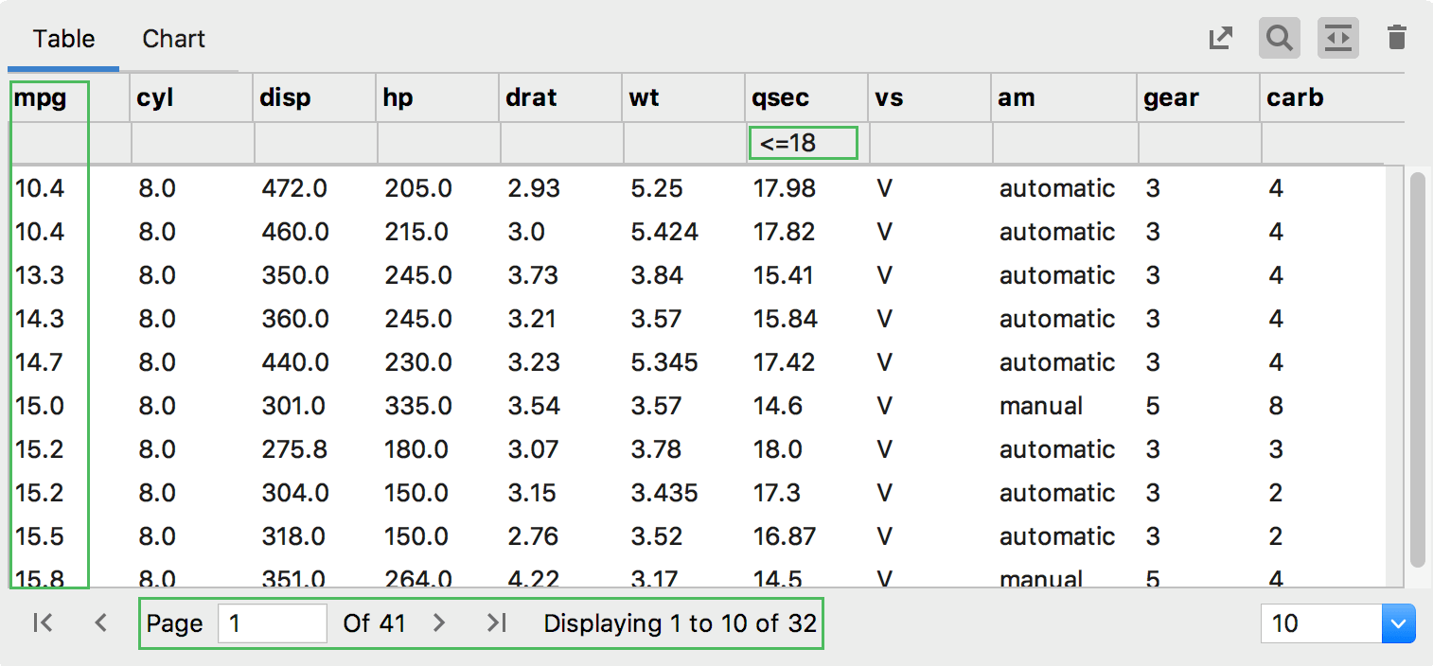Jump to last page arrow
The width and height of the screenshot is (1433, 666).
coord(497,622)
